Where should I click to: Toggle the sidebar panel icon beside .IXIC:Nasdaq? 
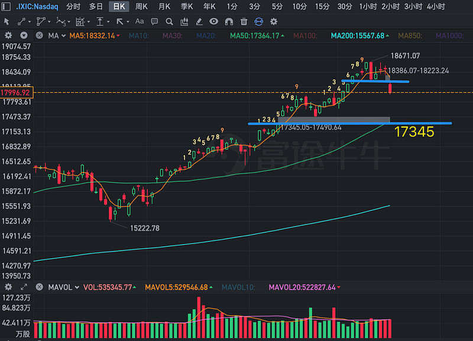(x=6, y=7)
